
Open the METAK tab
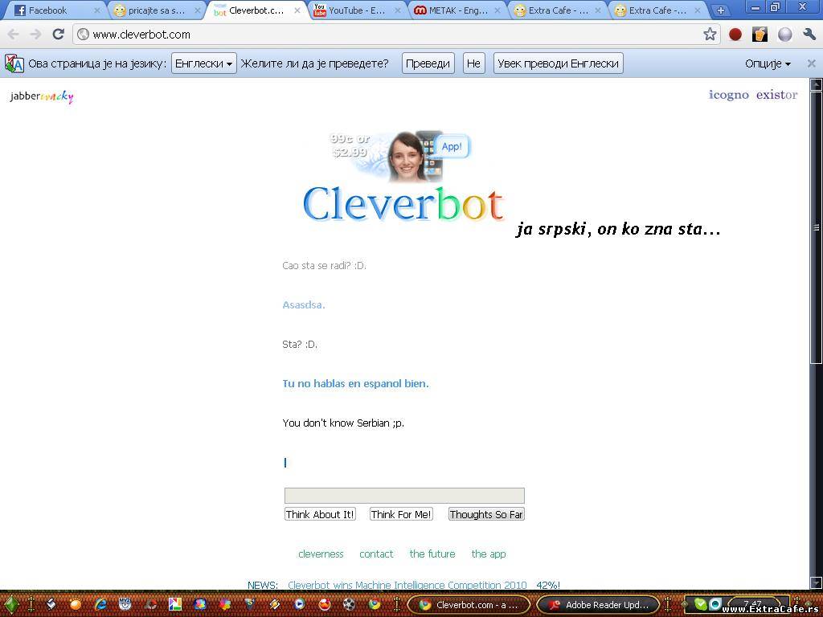(457, 10)
